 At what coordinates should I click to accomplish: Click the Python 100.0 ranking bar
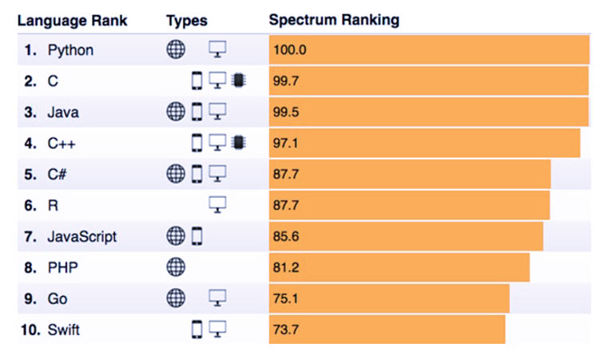429,49
